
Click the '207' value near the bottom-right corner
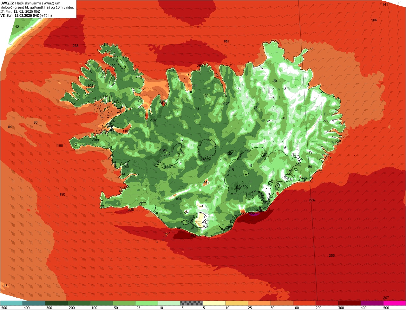pos(386,298)
